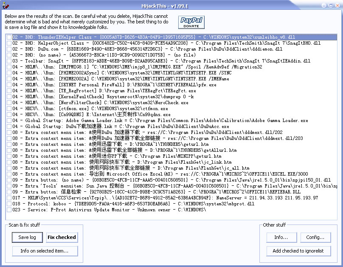Tick the DuDuAcc.exe Global Startup checkbox
Screen dimensions: 343x267
[x=9, y=126]
